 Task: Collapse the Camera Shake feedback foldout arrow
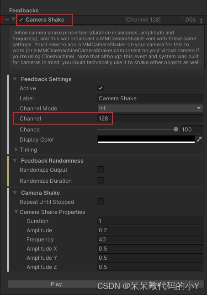tap(13, 19)
